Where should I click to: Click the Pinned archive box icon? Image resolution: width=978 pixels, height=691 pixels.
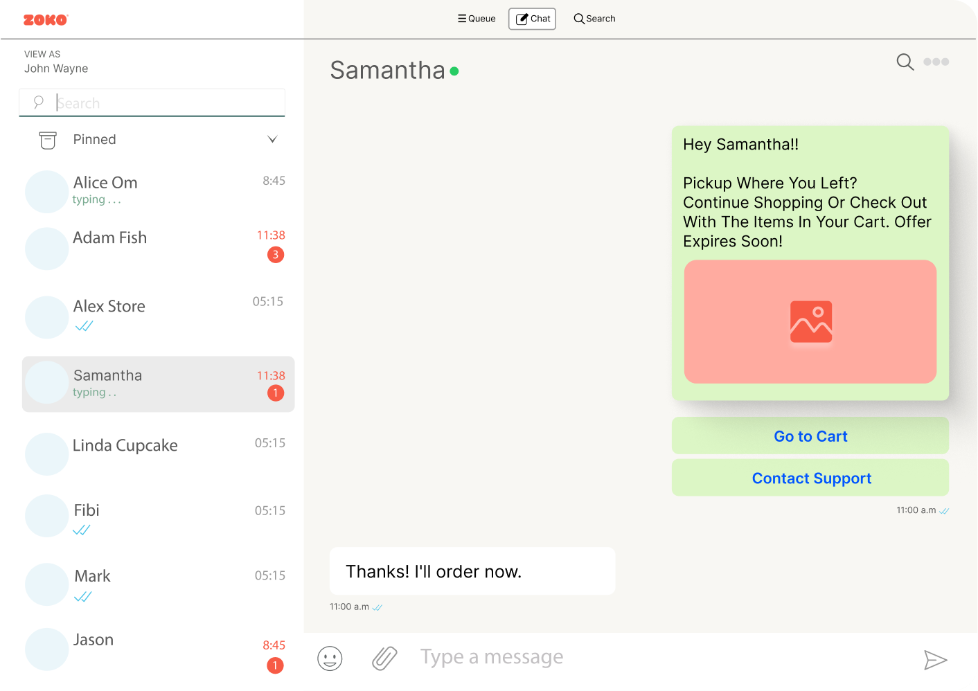pyautogui.click(x=48, y=141)
